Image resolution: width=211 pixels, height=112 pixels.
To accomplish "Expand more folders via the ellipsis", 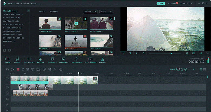I will tap(4, 45).
